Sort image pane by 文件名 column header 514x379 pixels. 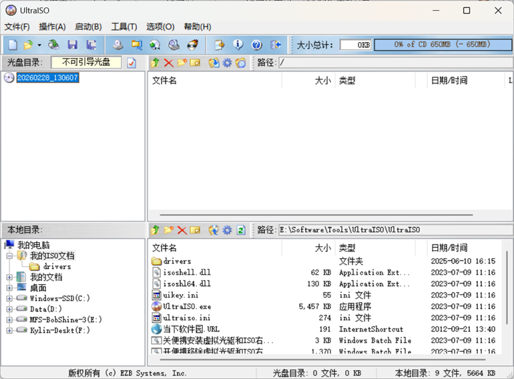215,81
